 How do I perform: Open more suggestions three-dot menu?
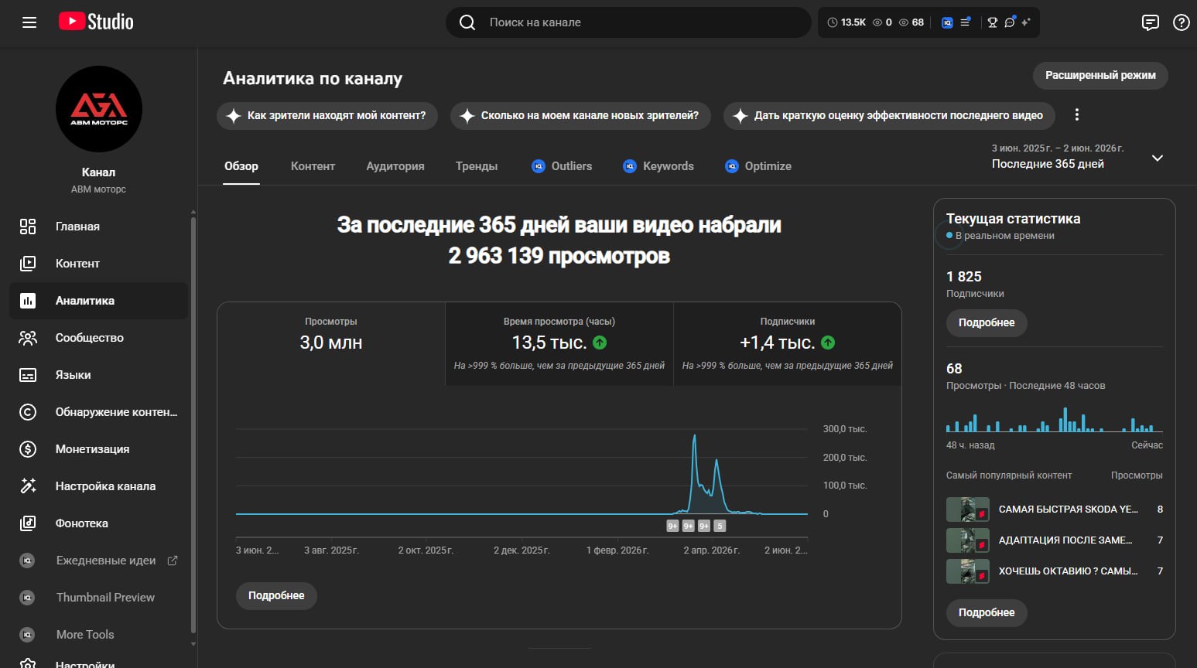tap(1076, 115)
